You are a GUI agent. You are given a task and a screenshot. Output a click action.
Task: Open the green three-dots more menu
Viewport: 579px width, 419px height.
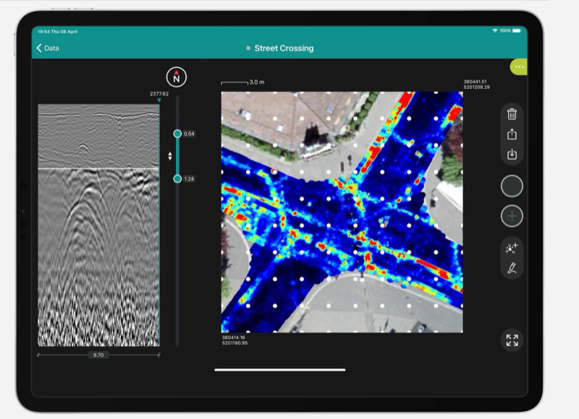[519, 66]
